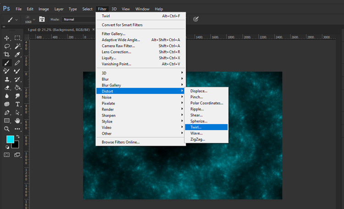Image resolution: width=344 pixels, height=209 pixels.
Task: Select the Brush tool in toolbox
Action: [x=7, y=63]
